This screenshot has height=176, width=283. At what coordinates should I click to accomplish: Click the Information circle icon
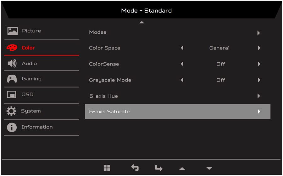(12, 127)
